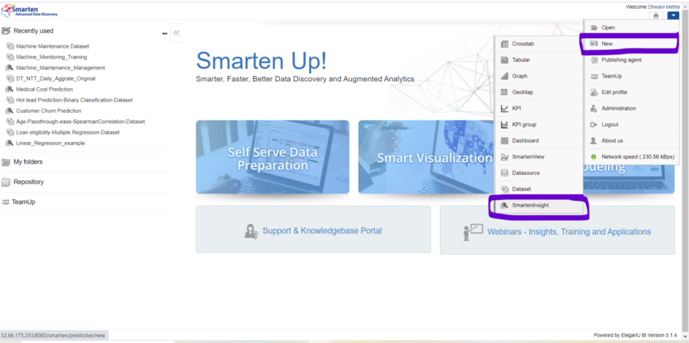Viewport: 689px width, 343px height.
Task: Click the Self Serve Data Preparation tile
Action: (273, 157)
